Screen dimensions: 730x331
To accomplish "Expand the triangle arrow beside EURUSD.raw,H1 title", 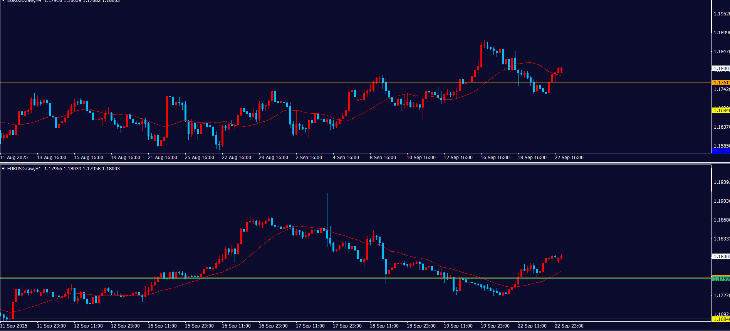I will pos(3,169).
